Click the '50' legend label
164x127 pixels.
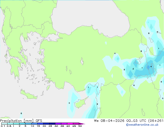[80, 126]
